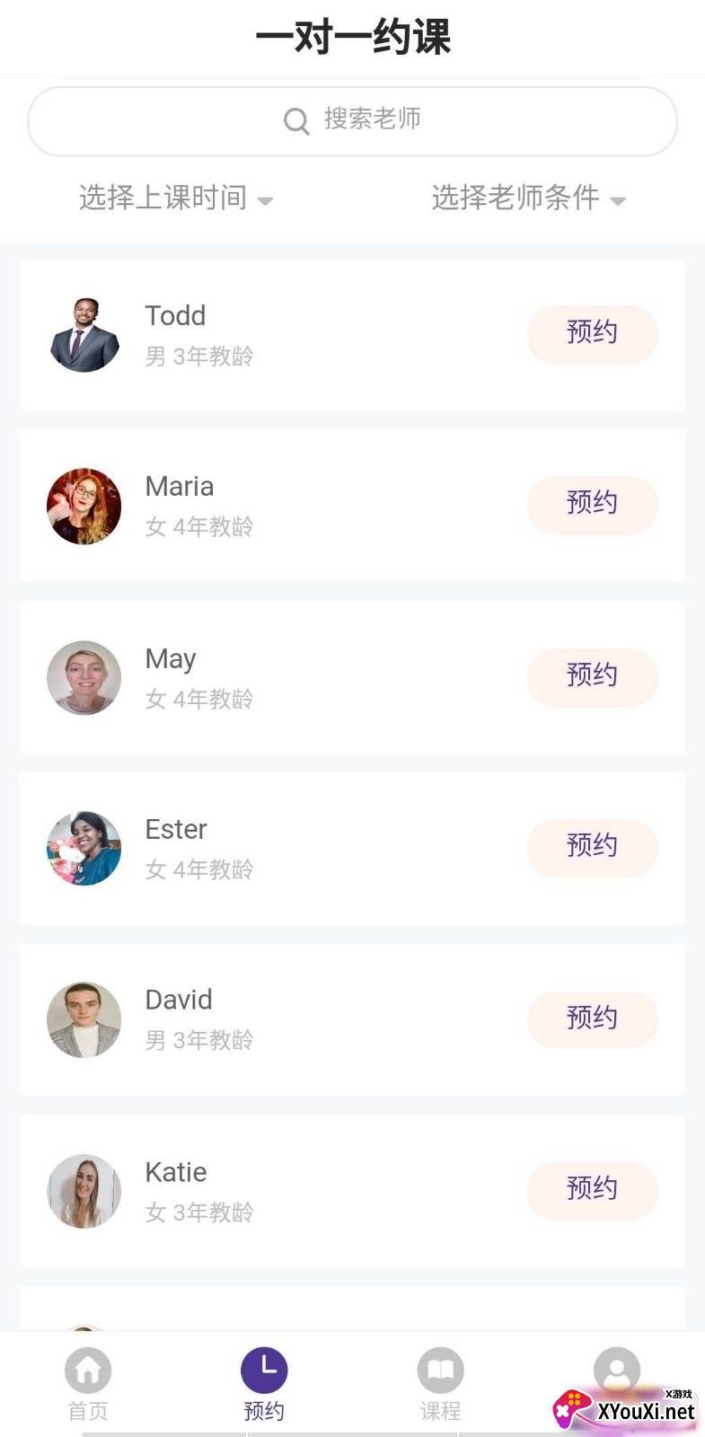Click the search magnifier icon
This screenshot has width=705, height=1437.
click(x=296, y=120)
